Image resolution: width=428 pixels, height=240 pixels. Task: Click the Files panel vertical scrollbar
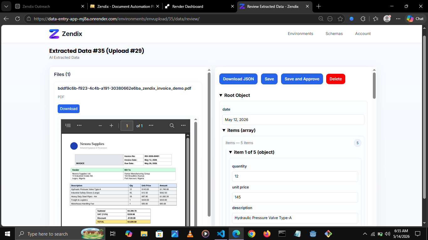[209, 144]
